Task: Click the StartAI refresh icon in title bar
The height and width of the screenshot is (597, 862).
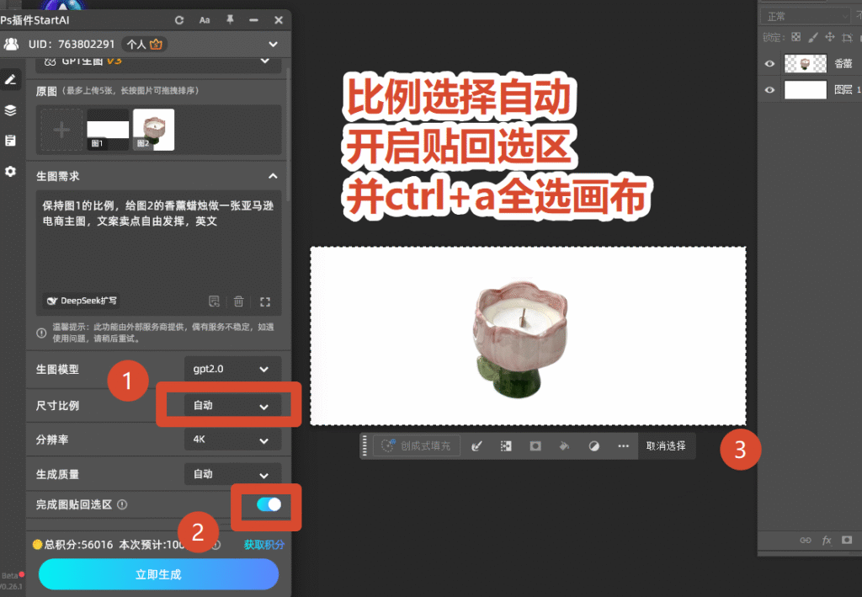Action: tap(179, 20)
